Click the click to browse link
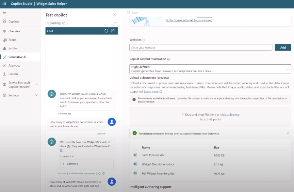Viewport: 294px width, 192px height. click(230, 115)
